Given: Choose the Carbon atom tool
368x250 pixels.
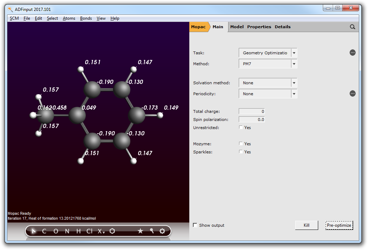Looking at the screenshot, I should pos(44,231).
